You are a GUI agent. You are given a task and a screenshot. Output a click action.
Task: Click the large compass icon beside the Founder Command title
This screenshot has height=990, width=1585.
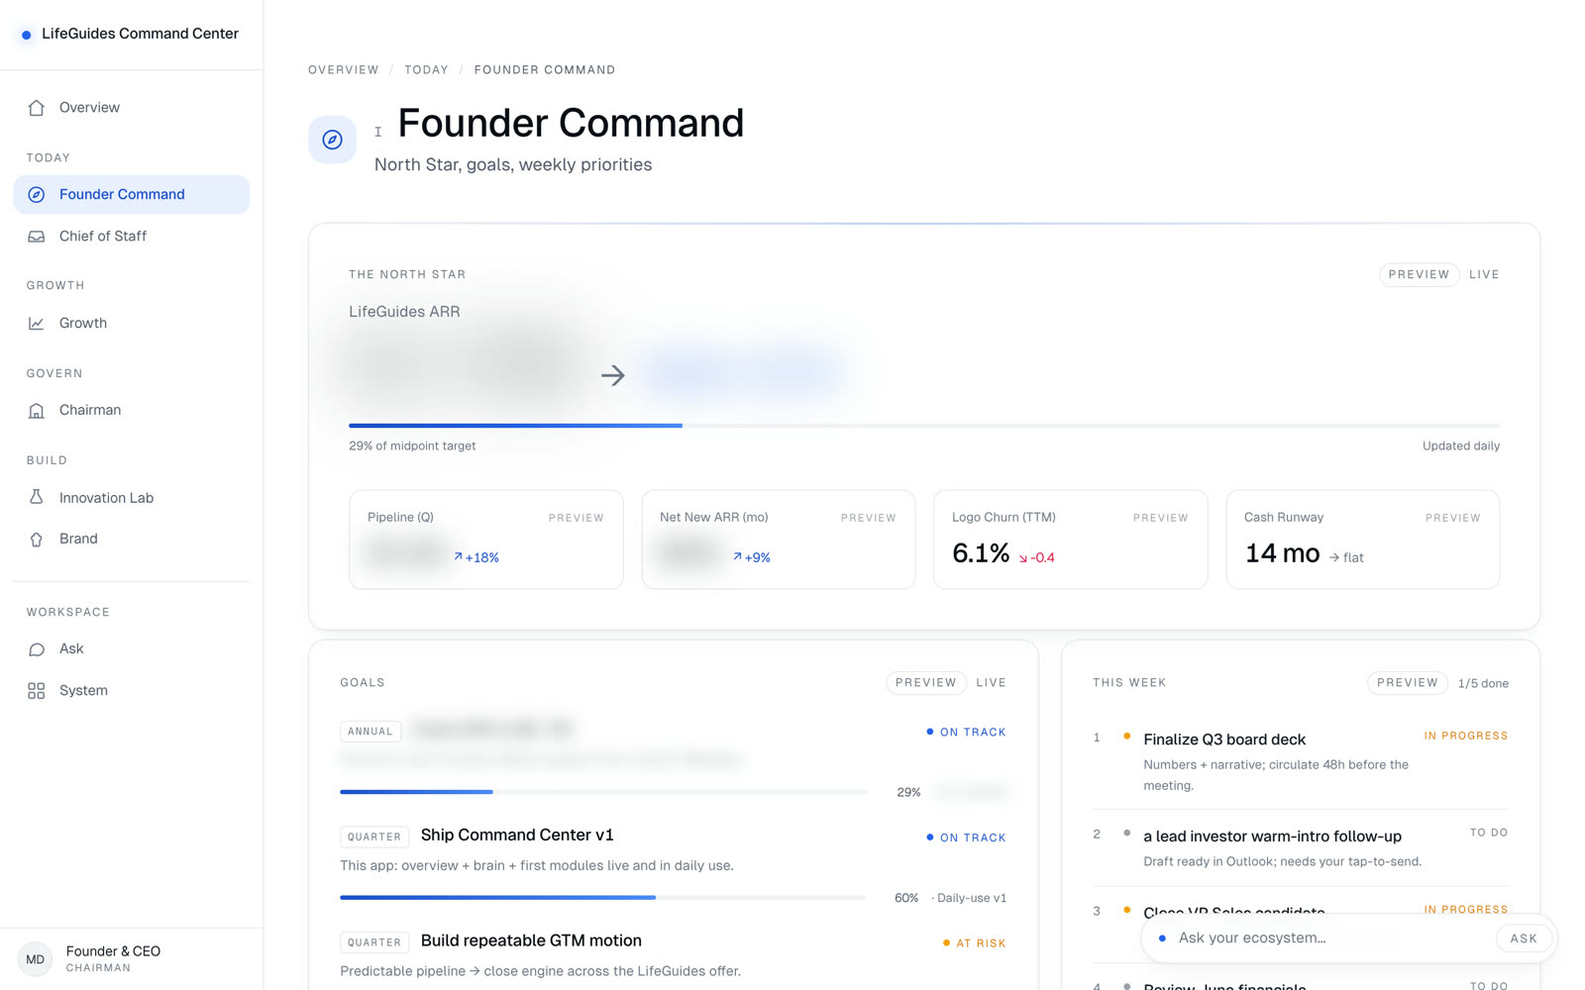click(x=333, y=140)
